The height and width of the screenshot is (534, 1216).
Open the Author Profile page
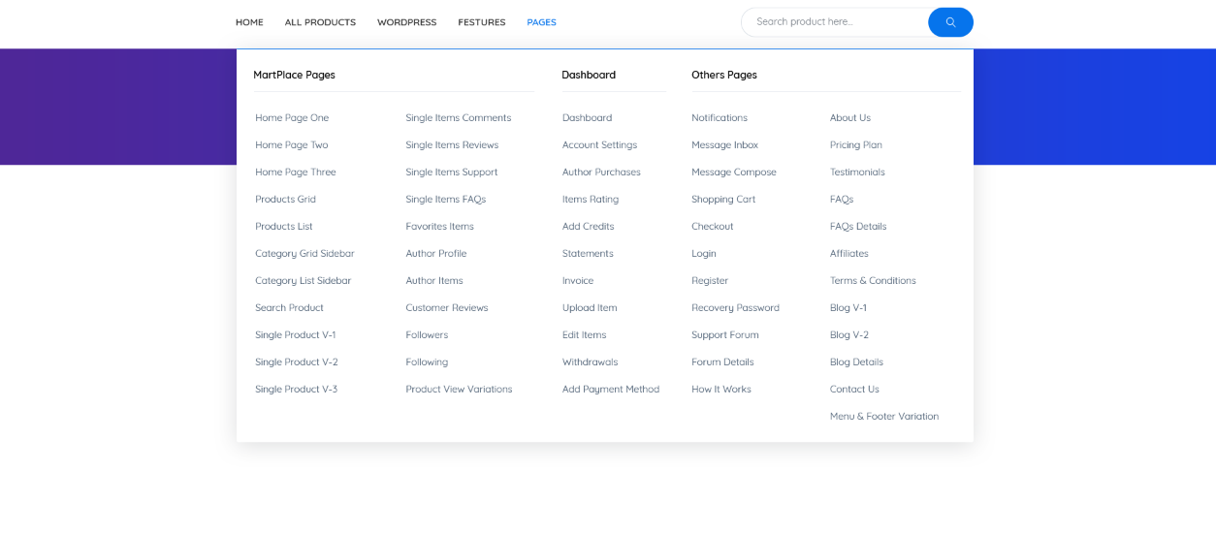pos(435,254)
